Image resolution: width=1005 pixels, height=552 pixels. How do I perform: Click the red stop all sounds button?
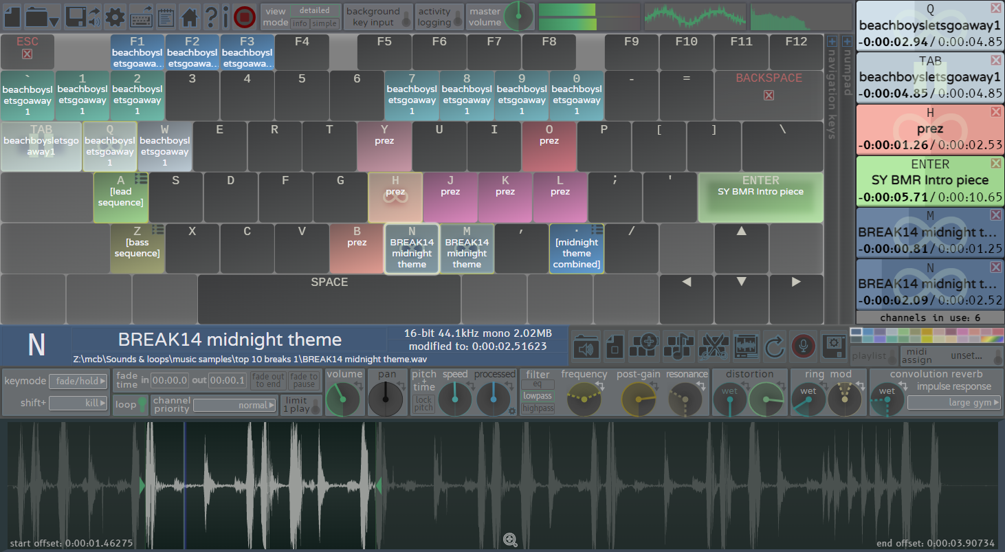(244, 16)
